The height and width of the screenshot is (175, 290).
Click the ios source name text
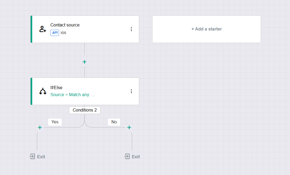pos(63,33)
